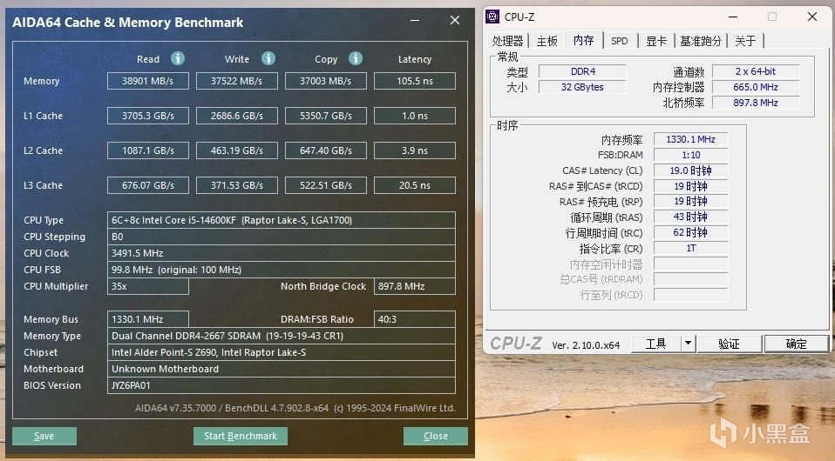Switch to the 基准跑分 tab in CPU-Z

[701, 41]
